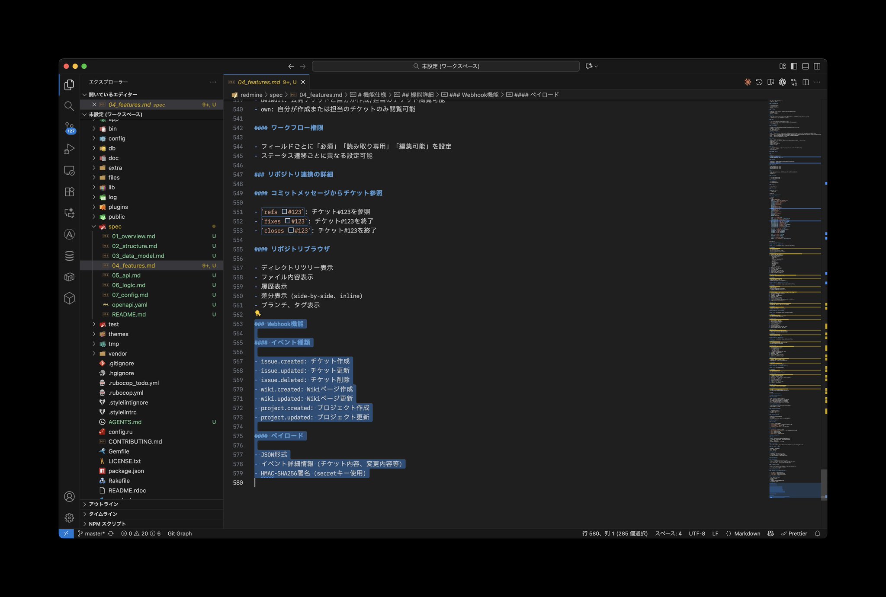Open the Extensions view icon
886x597 pixels.
69,192
